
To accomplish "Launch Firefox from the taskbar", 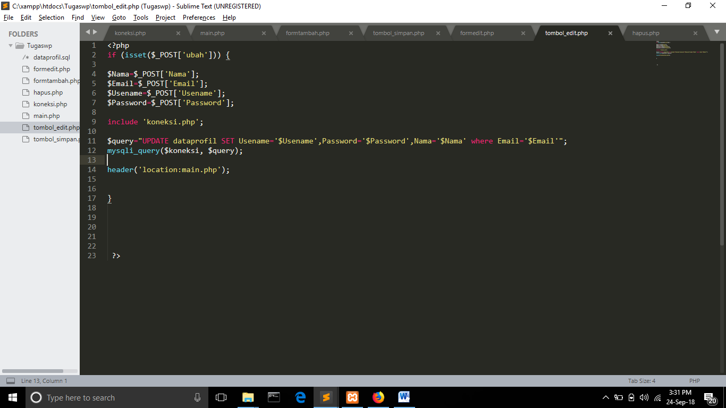I will click(x=378, y=397).
